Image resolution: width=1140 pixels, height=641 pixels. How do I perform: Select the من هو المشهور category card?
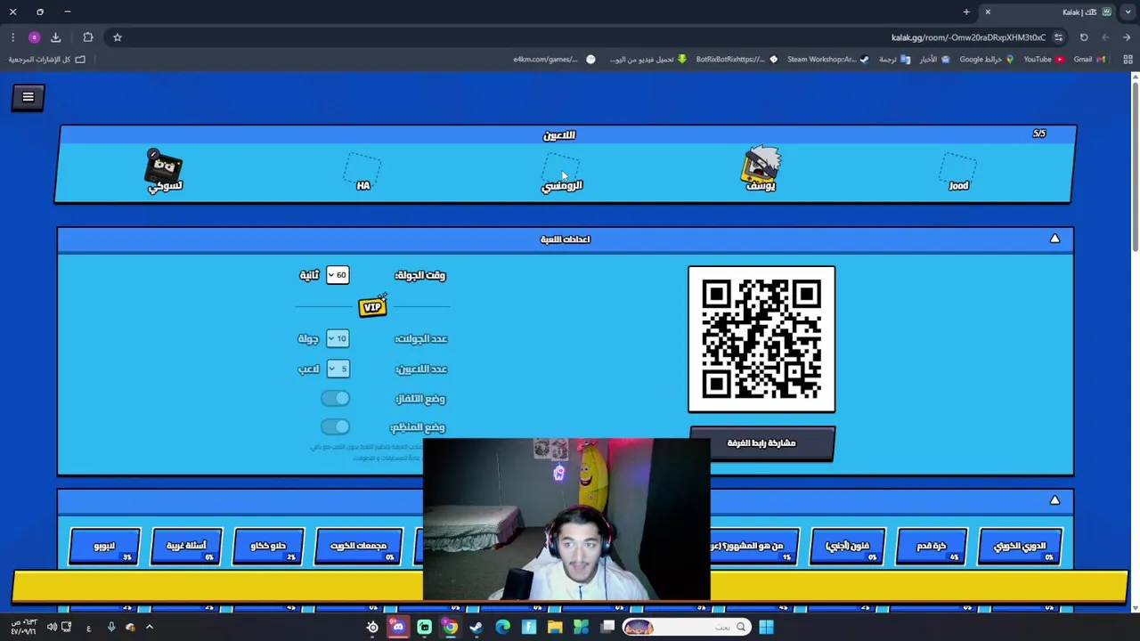click(x=753, y=546)
